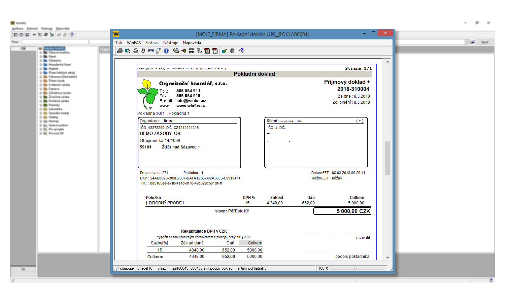Screen dimensions: 505x303
Task: Click the help question mark icon
Action: (242, 51)
